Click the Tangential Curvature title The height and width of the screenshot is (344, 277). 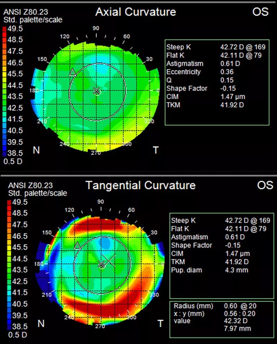(x=141, y=185)
